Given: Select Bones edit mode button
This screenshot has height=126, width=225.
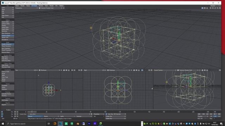Looking at the screenshot, I should tap(51, 116).
